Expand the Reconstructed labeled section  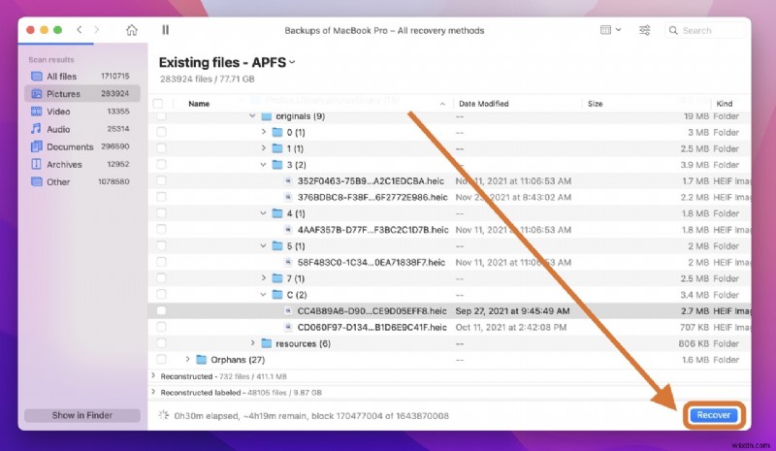click(x=153, y=392)
